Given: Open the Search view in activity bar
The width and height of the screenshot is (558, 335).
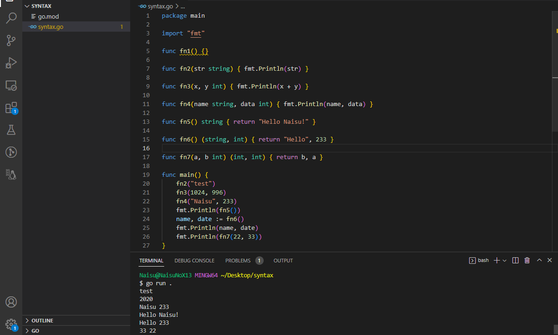Looking at the screenshot, I should coord(11,18).
